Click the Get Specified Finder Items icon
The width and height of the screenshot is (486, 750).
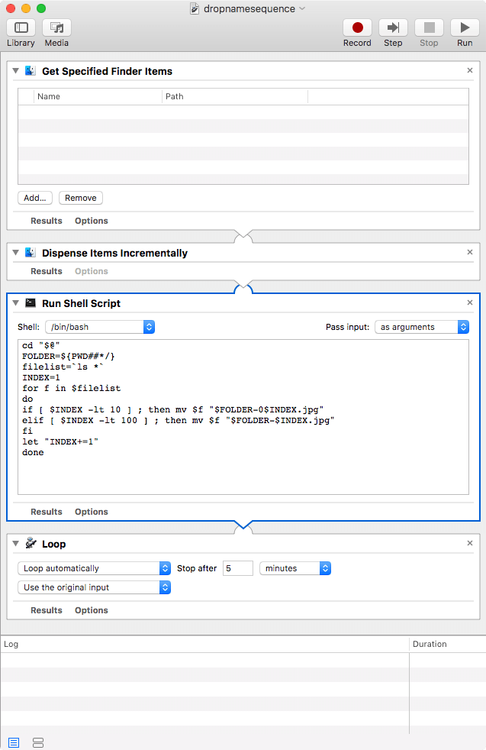pyautogui.click(x=31, y=70)
